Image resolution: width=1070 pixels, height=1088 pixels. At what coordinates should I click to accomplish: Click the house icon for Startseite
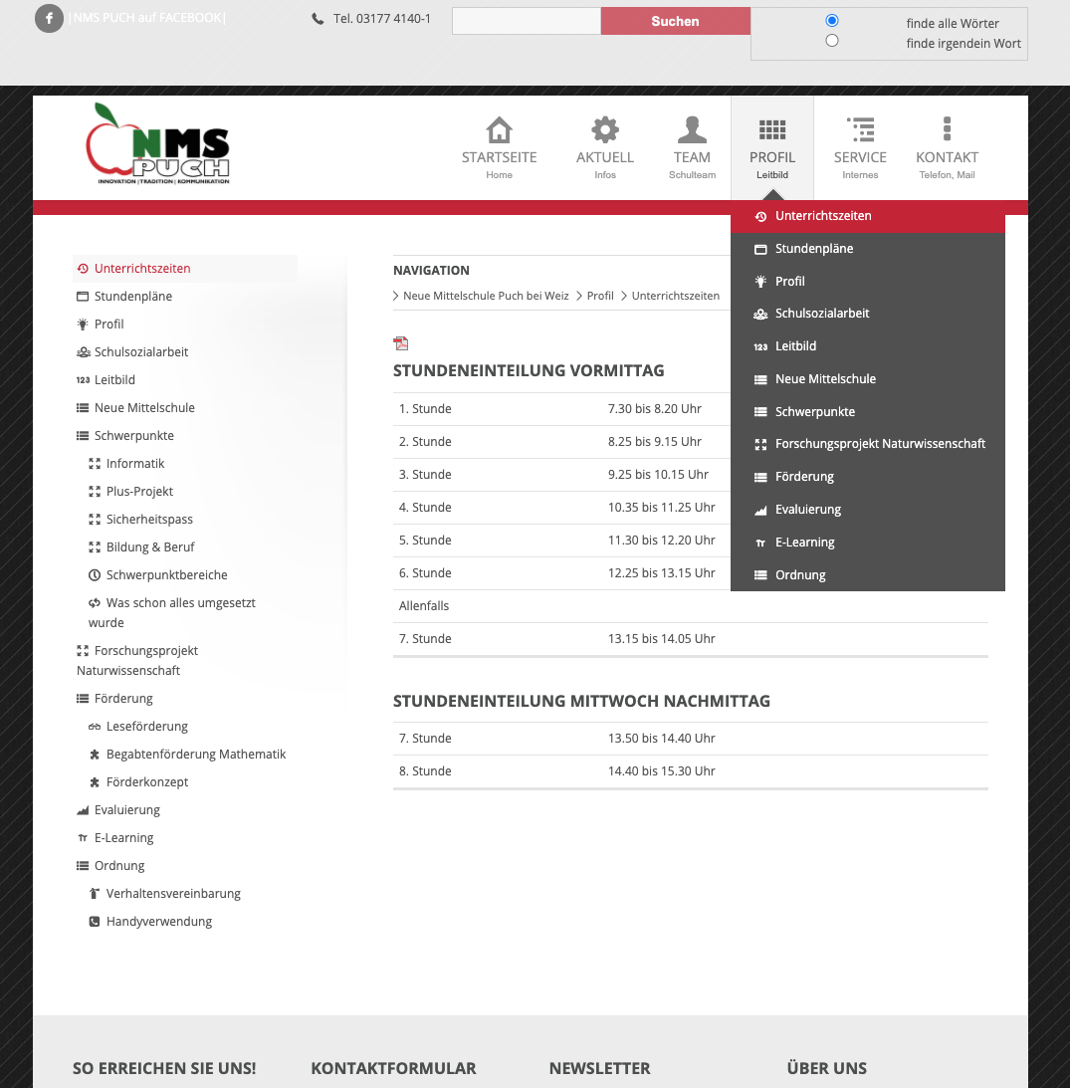pyautogui.click(x=499, y=129)
